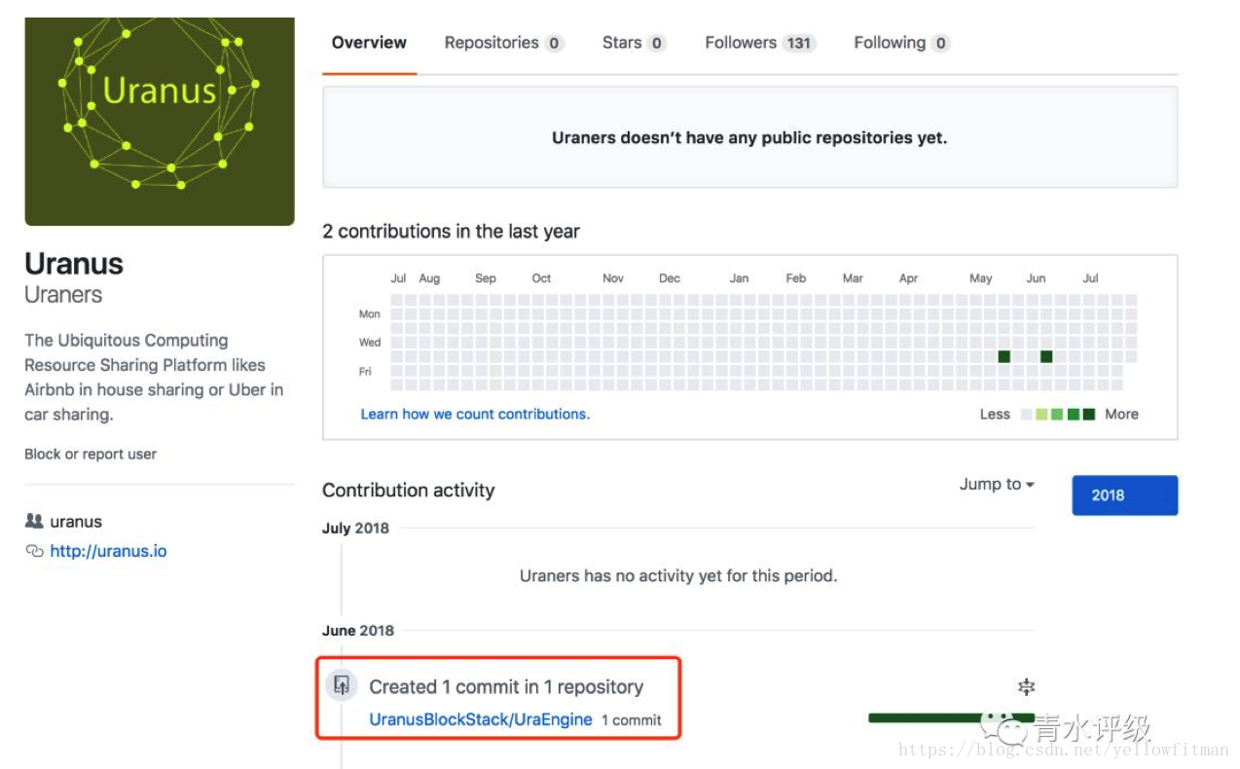
Task: Click the darkest green legend square near More
Action: [x=1089, y=414]
